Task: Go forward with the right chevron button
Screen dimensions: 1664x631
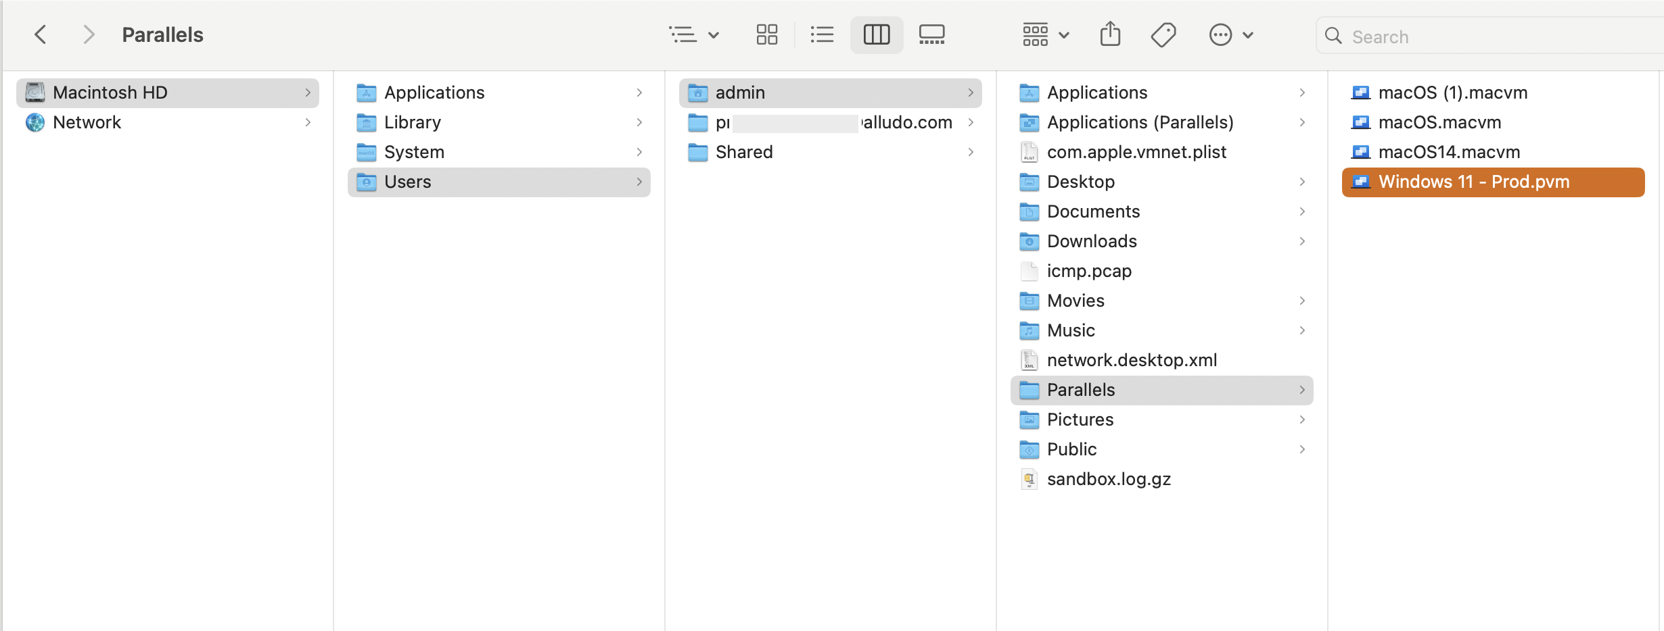Action: [x=88, y=34]
